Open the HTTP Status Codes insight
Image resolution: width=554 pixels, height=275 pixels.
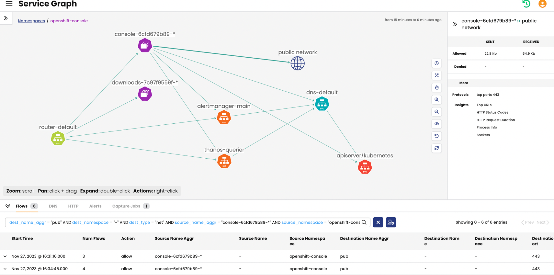tap(492, 112)
